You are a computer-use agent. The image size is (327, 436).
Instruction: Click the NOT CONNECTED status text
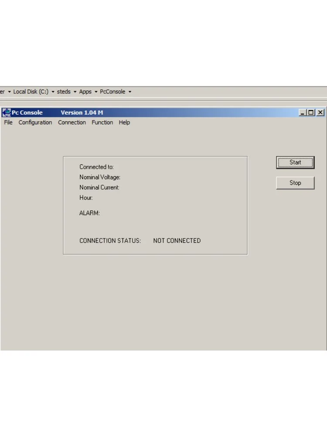(177, 241)
